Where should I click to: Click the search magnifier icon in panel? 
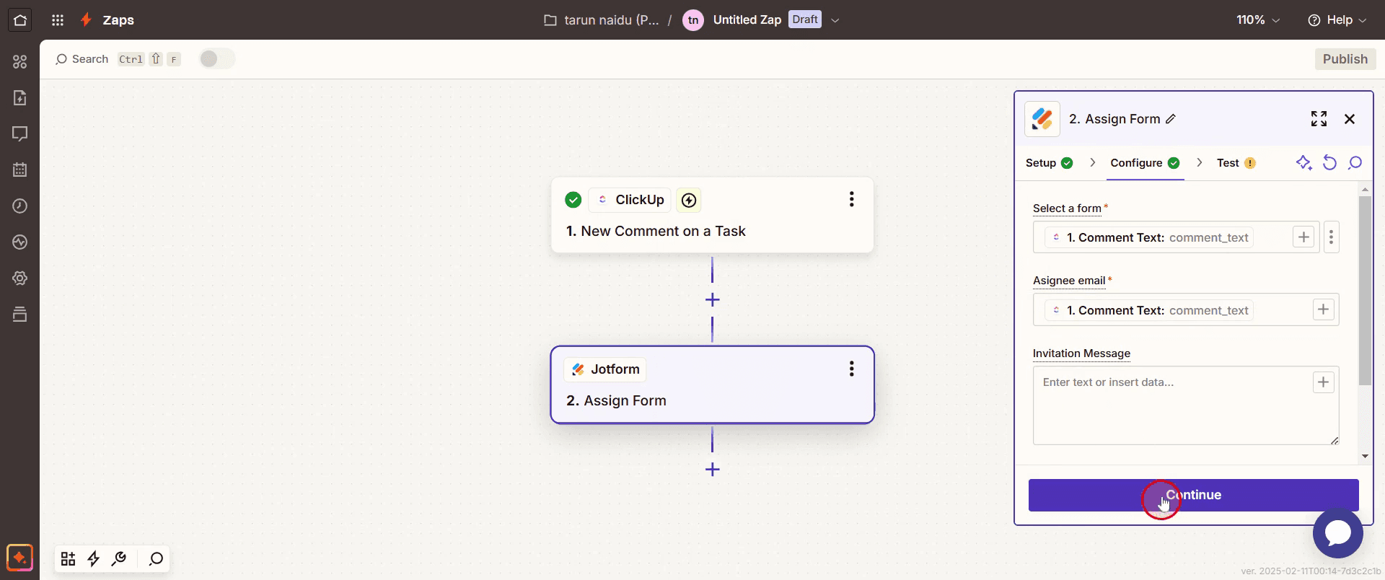click(x=1355, y=163)
